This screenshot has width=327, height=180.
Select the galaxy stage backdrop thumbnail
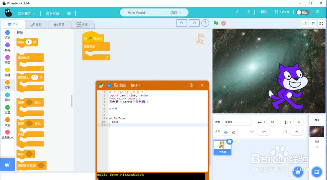(317, 131)
